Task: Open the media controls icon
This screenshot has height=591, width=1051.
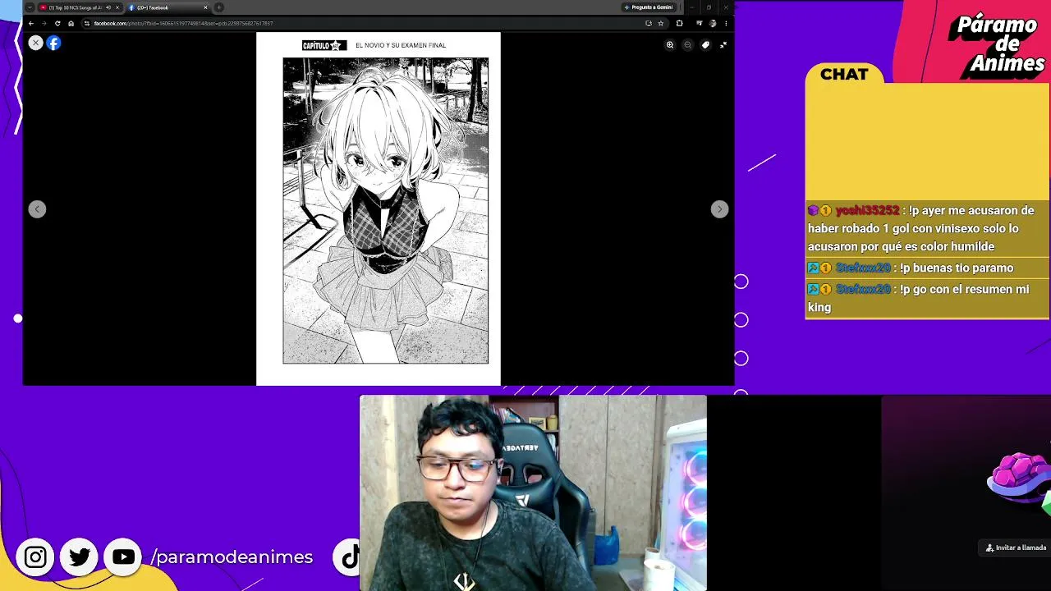Action: click(x=699, y=23)
